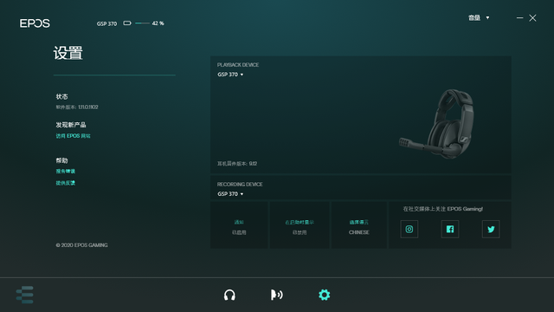
Task: Open EPOS Gaming Facebook page
Action: click(x=450, y=229)
